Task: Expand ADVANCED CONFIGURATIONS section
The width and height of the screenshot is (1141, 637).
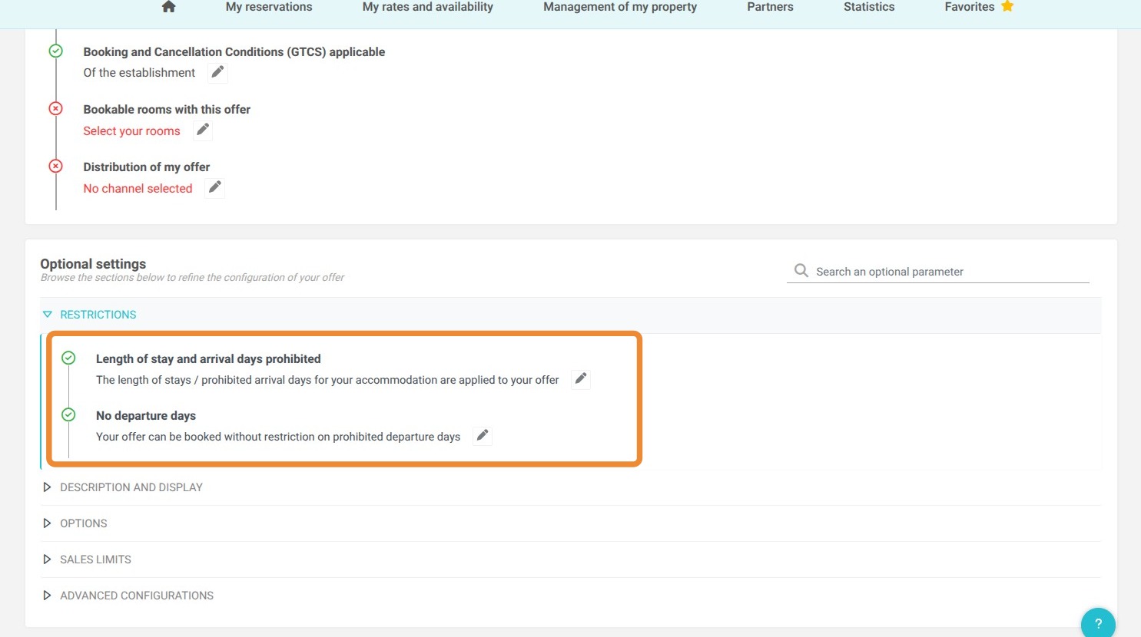Action: tap(570, 596)
